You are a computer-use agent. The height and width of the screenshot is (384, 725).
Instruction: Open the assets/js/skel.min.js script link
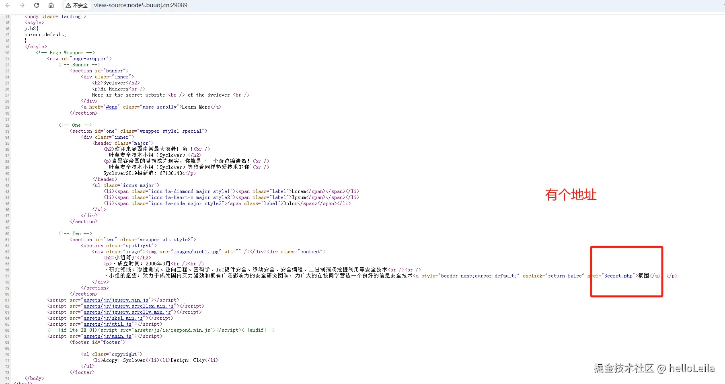[113, 318]
